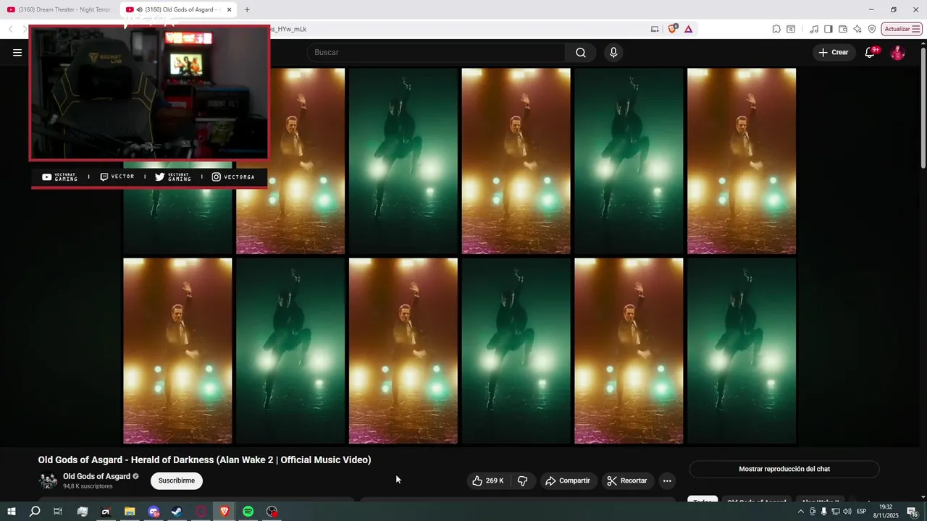Open a new browser tab with plus
This screenshot has width=927, height=521.
click(x=247, y=9)
